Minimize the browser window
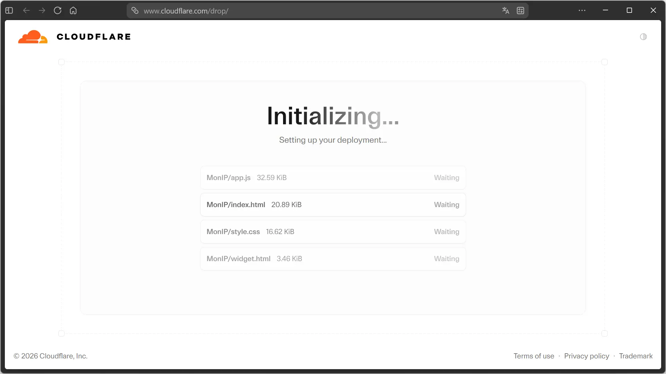The image size is (666, 374). coord(606,10)
